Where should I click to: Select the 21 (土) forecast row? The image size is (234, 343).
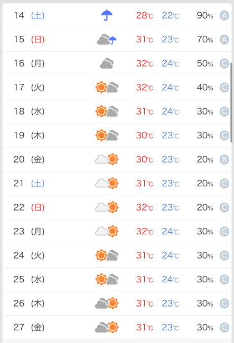pyautogui.click(x=117, y=183)
